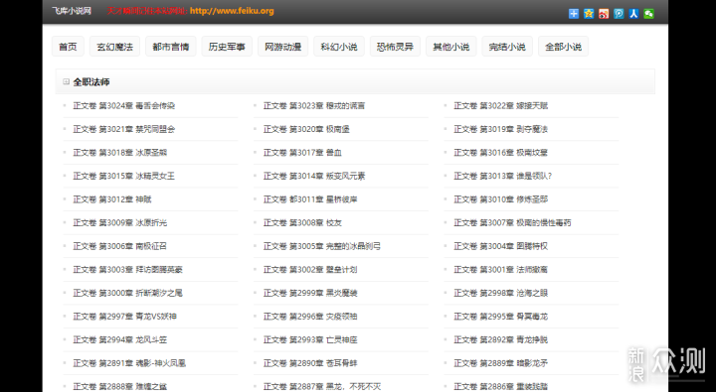Click the feiku.org URL link

click(232, 11)
